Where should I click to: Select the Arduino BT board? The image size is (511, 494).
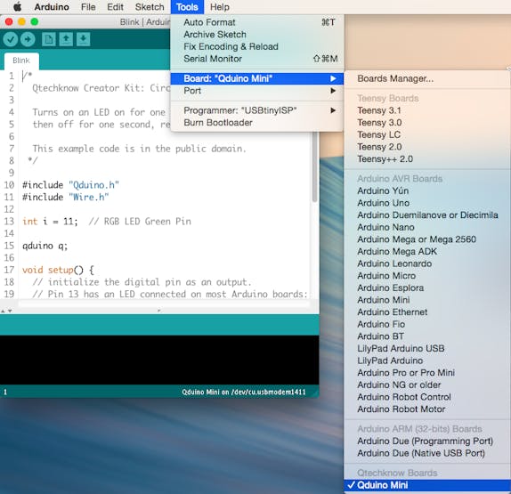coord(427,336)
